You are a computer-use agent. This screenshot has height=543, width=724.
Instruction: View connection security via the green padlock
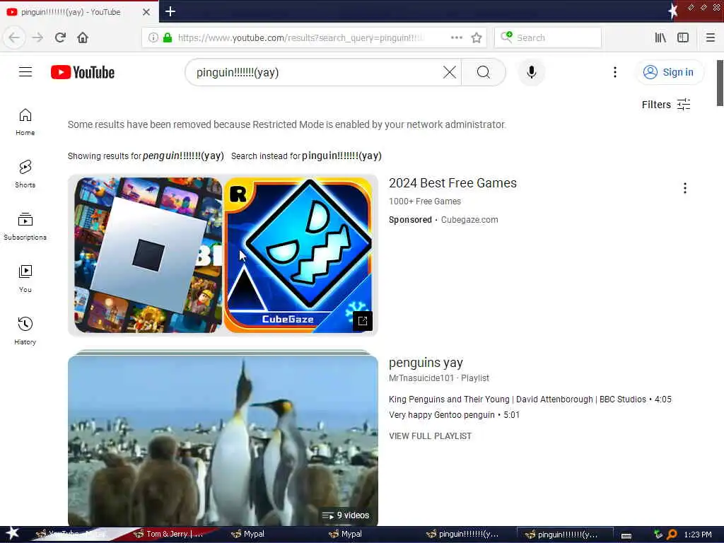[x=168, y=37]
